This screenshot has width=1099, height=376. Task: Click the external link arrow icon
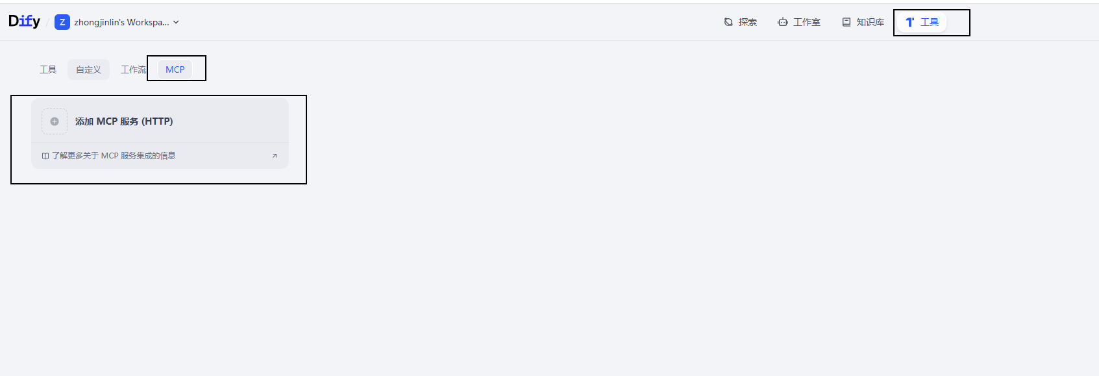275,156
